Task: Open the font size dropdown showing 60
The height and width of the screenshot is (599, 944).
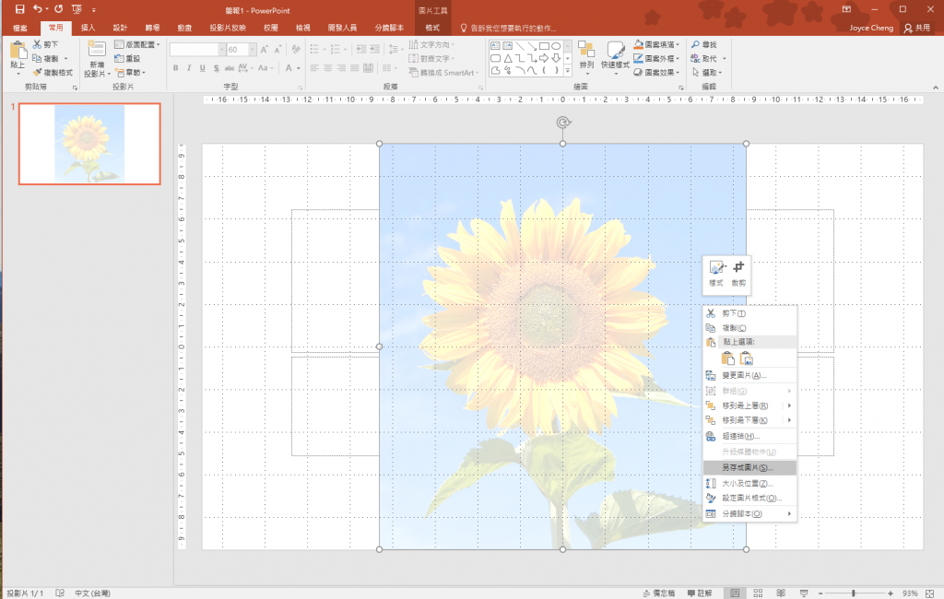Action: [x=254, y=50]
